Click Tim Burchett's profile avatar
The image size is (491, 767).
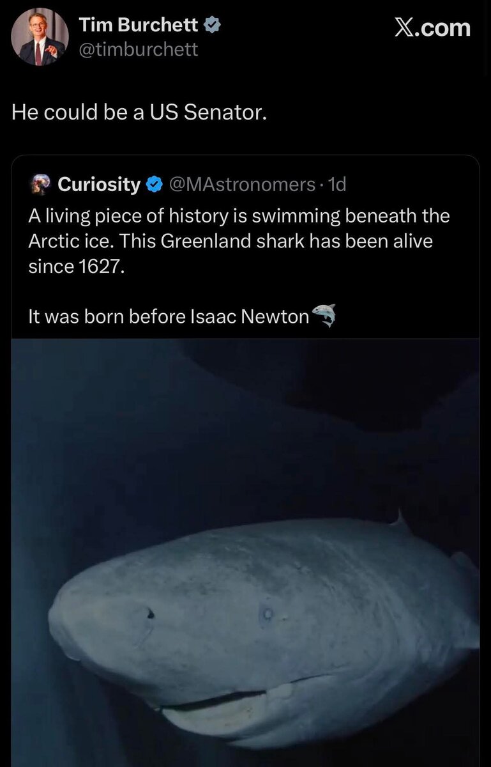(x=40, y=38)
